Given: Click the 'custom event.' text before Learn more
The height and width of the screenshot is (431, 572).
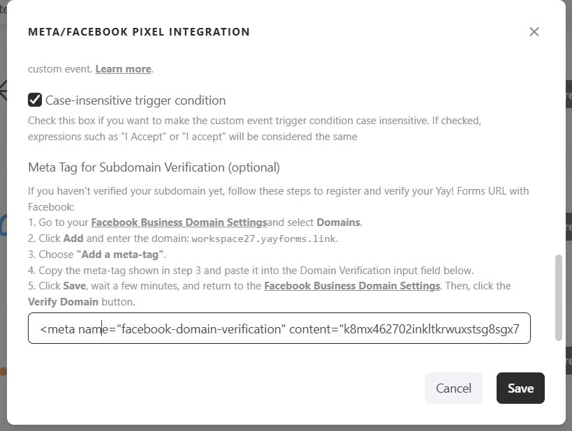Looking at the screenshot, I should point(60,69).
